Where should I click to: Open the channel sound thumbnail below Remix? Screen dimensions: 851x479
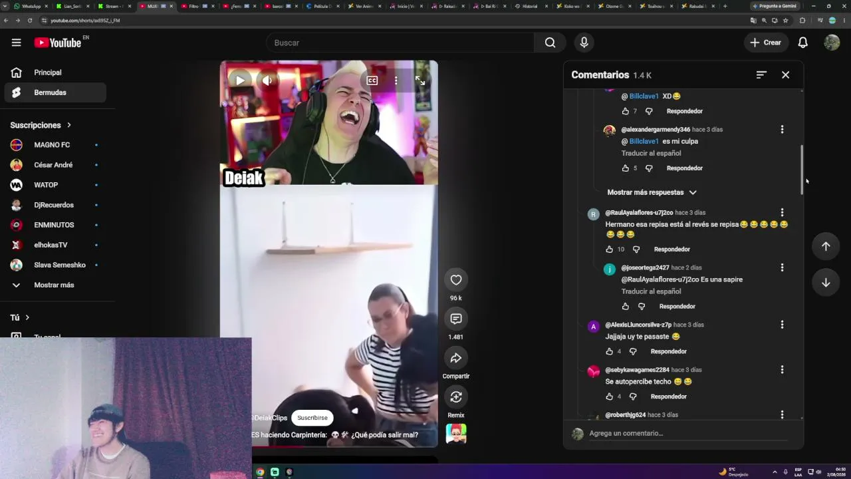456,434
